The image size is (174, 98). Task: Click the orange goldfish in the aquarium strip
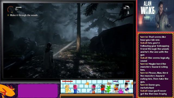click(x=87, y=83)
